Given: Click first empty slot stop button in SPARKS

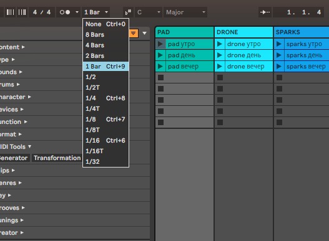Looking at the screenshot, I should [279, 78].
